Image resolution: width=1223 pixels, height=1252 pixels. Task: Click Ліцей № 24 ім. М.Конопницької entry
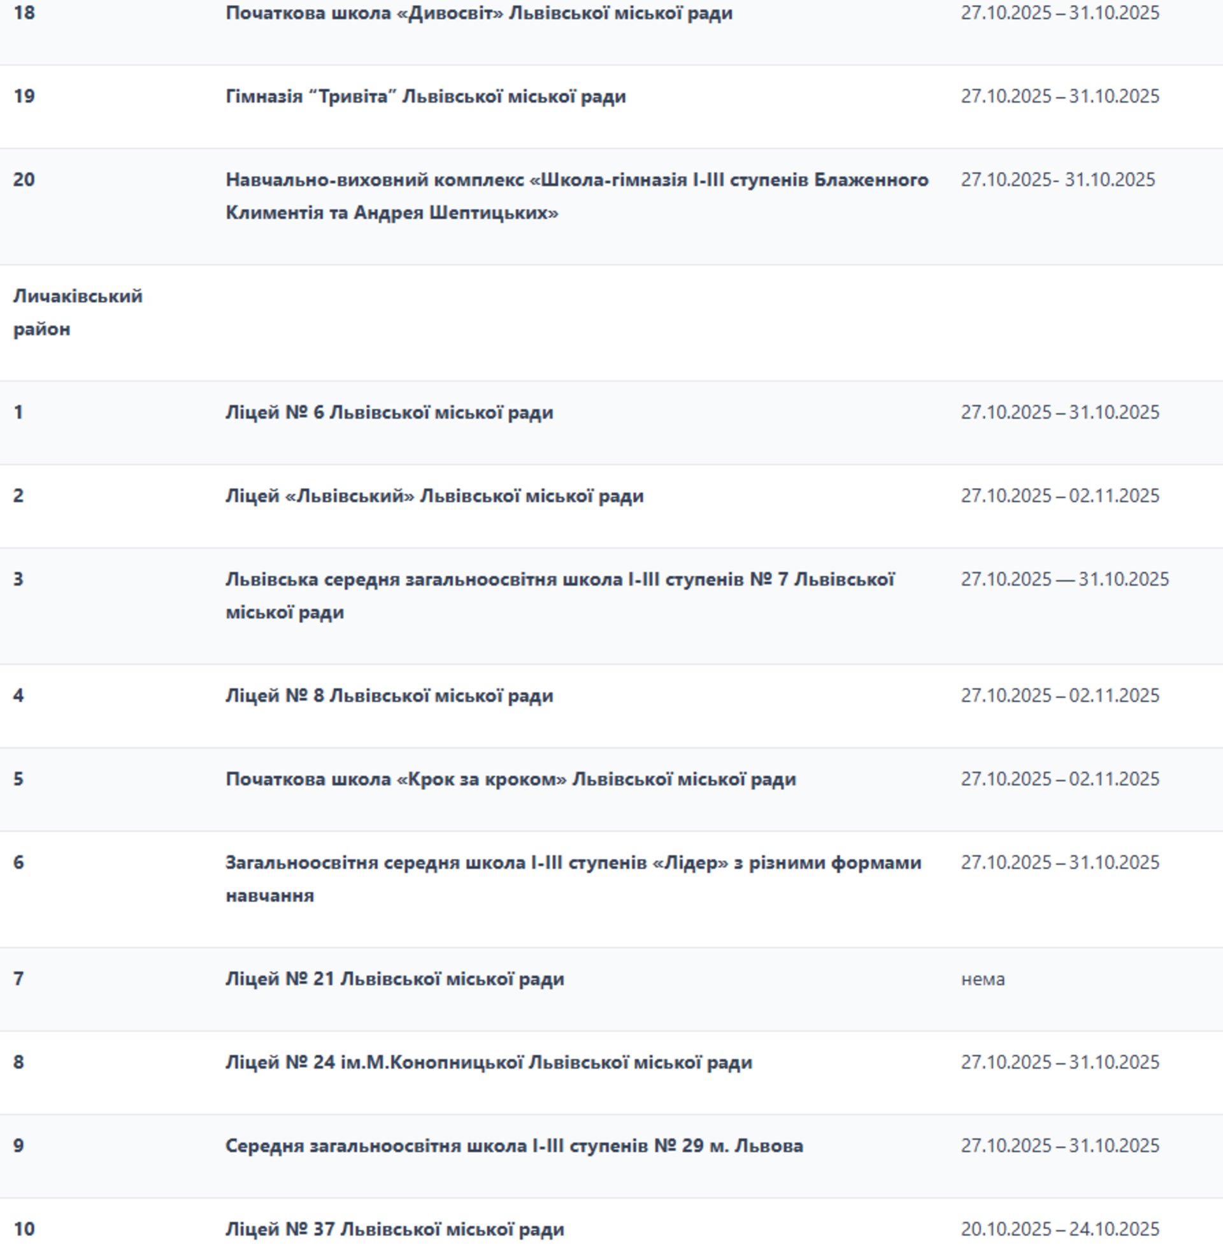[x=488, y=1063]
